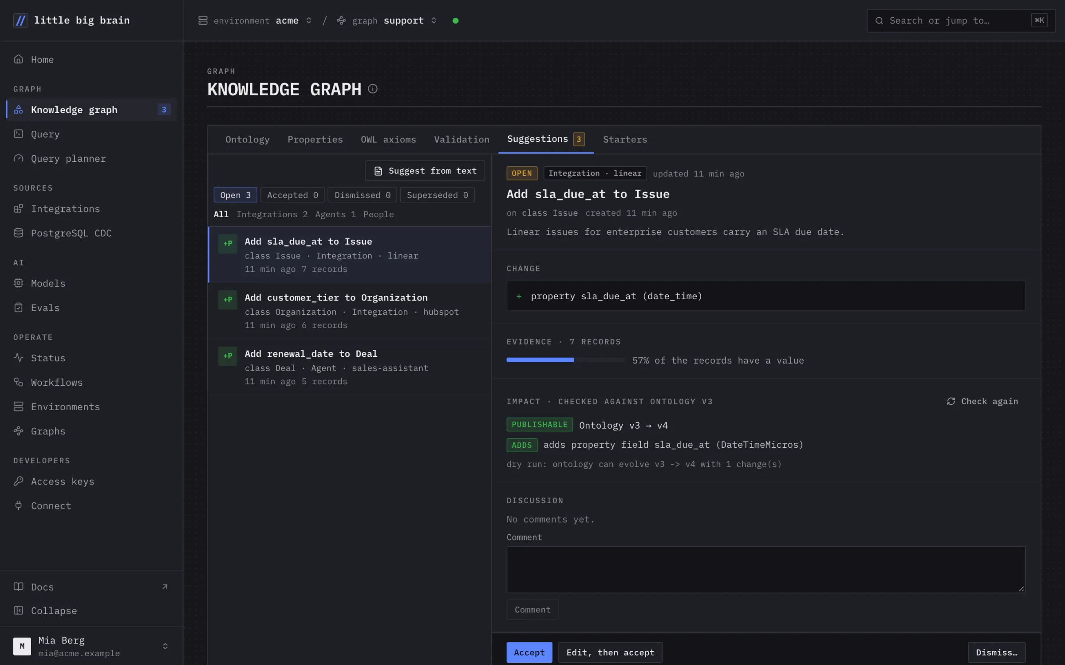Filter suggestions by Accepted 0
The width and height of the screenshot is (1065, 665).
pyautogui.click(x=292, y=195)
